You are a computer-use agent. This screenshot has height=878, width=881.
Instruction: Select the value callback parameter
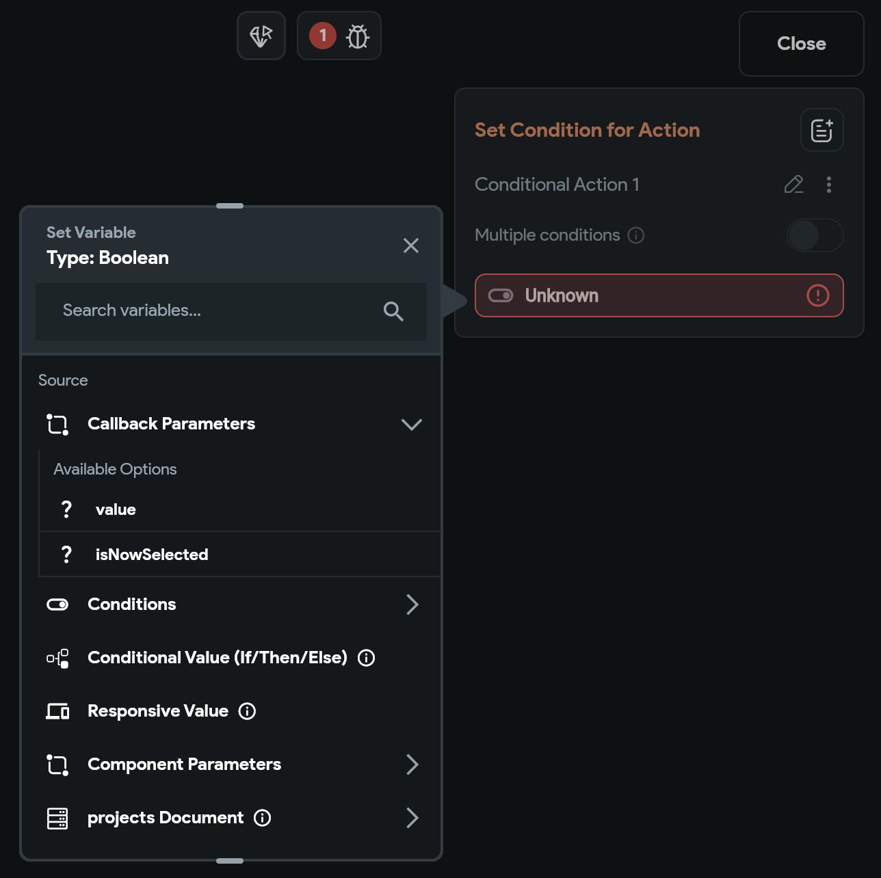[x=116, y=509]
